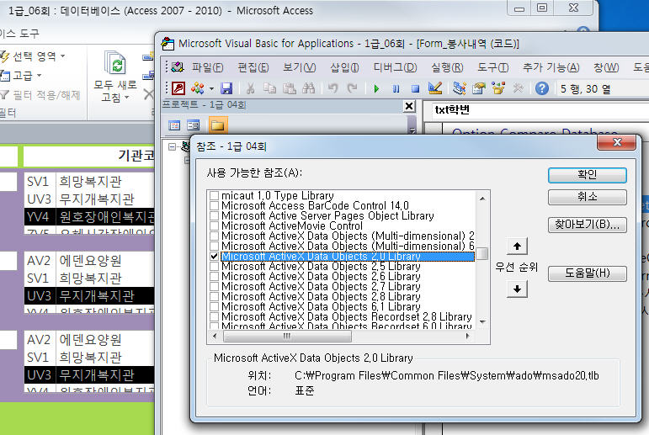Check Microsoft ActiveX Data Objects 2.8 Library
The width and height of the screenshot is (649, 435).
215,296
